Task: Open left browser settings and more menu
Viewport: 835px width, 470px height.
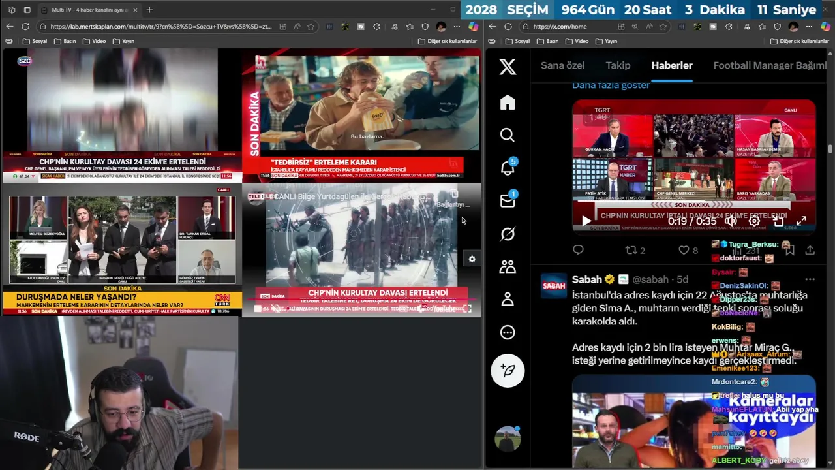Action: click(x=457, y=27)
